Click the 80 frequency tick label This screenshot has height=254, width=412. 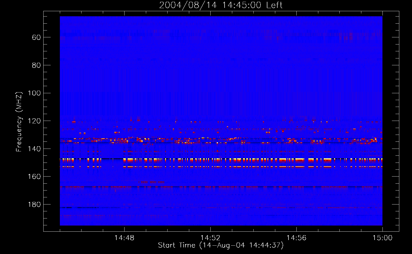36,65
